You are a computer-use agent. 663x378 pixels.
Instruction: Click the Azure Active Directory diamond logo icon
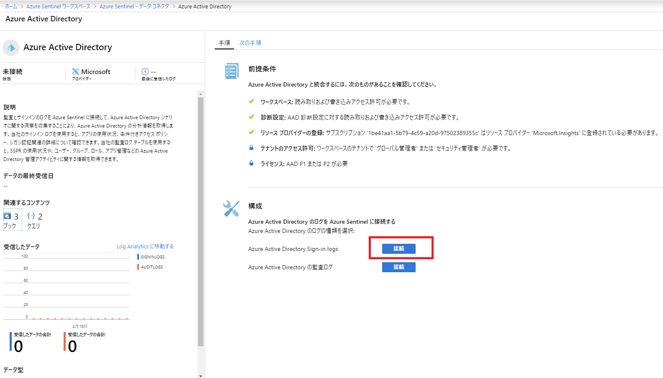point(11,48)
